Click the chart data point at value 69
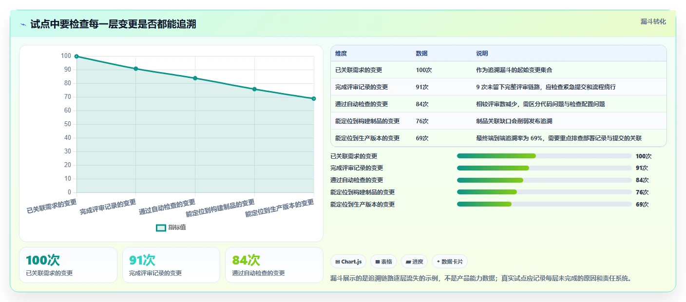 tap(314, 98)
